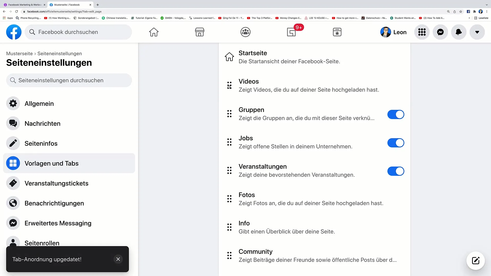Open the Marketplace icon
This screenshot has width=491, height=276.
coord(200,32)
